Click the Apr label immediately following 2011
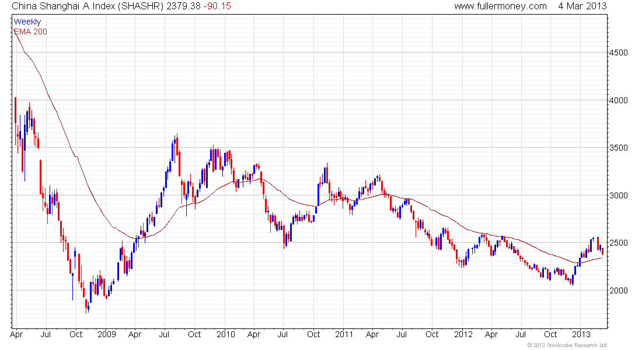The image size is (642, 350). point(372,334)
